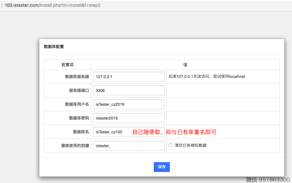Click the 值 column header
This screenshot has width=292, height=183.
pos(185,65)
